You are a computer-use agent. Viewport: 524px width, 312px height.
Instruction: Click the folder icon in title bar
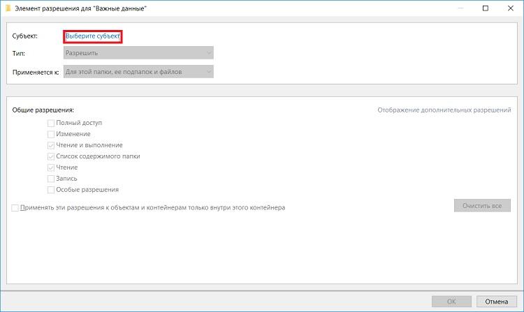(8, 8)
